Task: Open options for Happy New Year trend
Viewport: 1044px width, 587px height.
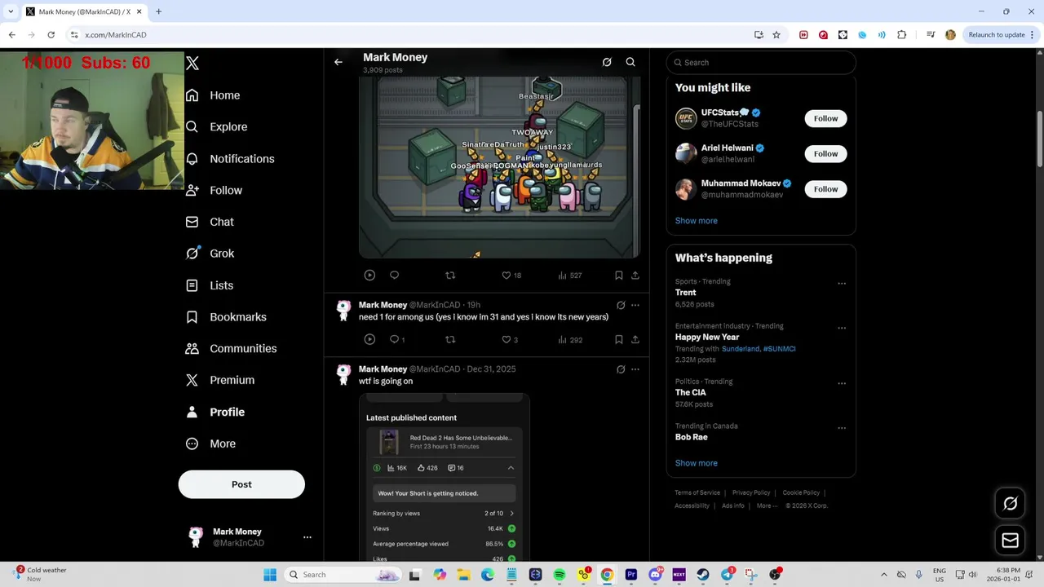Action: coord(842,328)
